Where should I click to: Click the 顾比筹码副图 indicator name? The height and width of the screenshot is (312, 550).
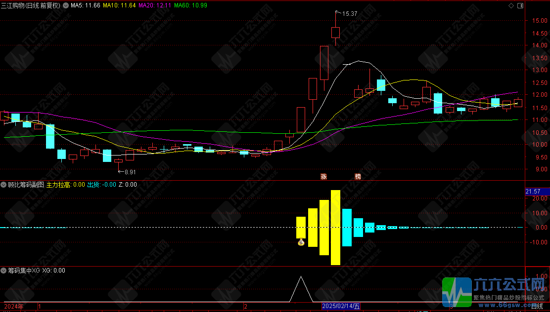(26, 185)
